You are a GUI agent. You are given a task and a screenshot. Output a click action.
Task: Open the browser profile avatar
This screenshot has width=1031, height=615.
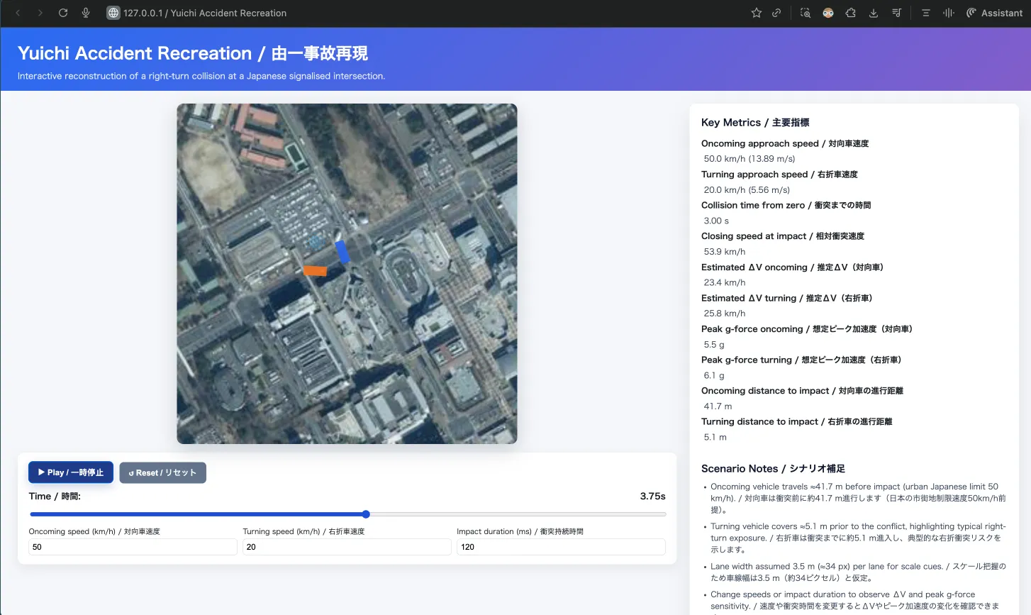click(x=827, y=13)
